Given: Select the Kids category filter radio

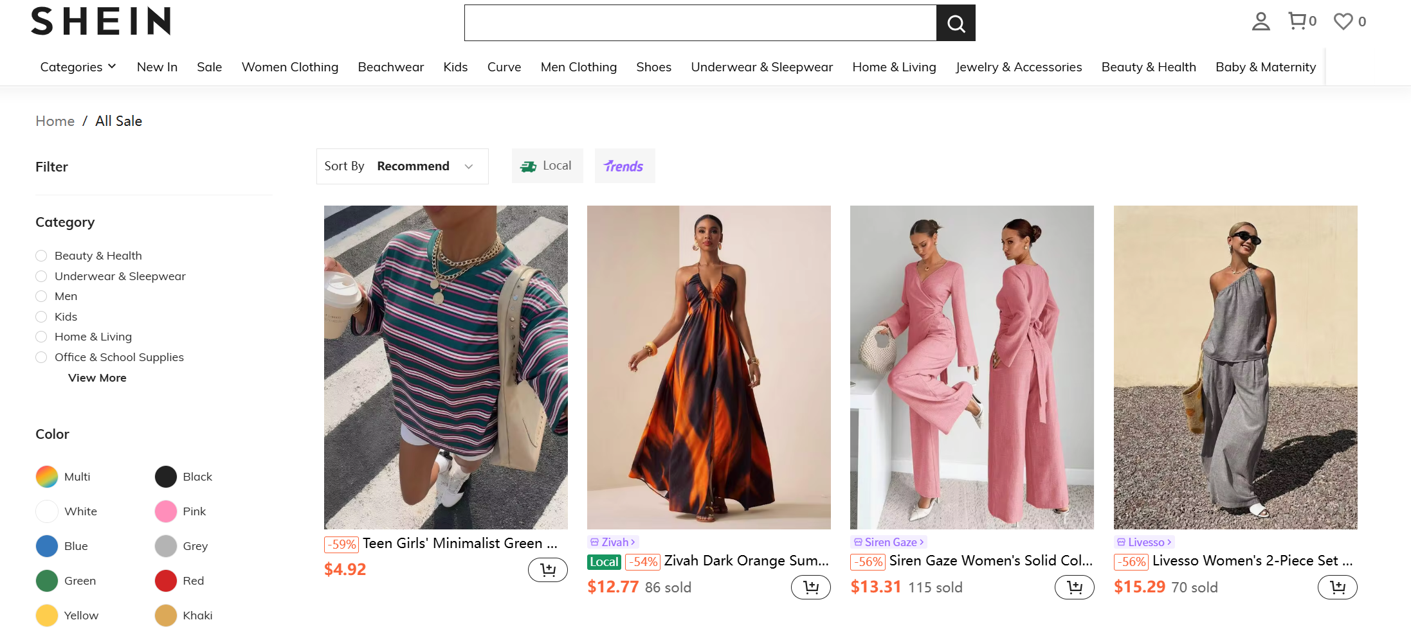Looking at the screenshot, I should tap(41, 317).
